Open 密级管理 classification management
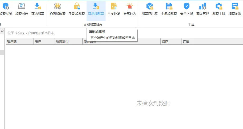The height and width of the screenshot is (129, 243). tap(203, 9)
